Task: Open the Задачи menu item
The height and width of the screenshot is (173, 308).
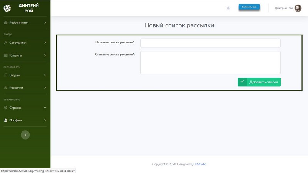Action: tap(15, 75)
